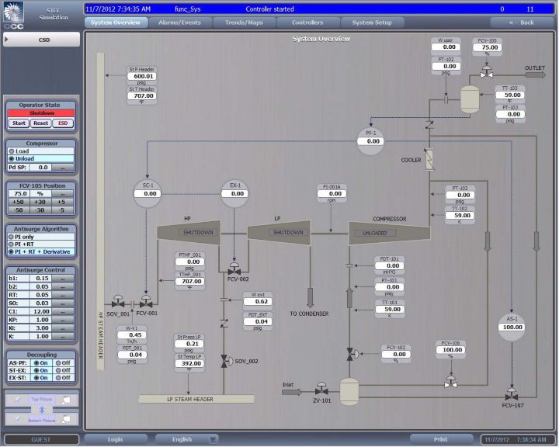Click the HP turbine SHUTDOWN symbol
Screen dimensions: 559x447
click(189, 232)
